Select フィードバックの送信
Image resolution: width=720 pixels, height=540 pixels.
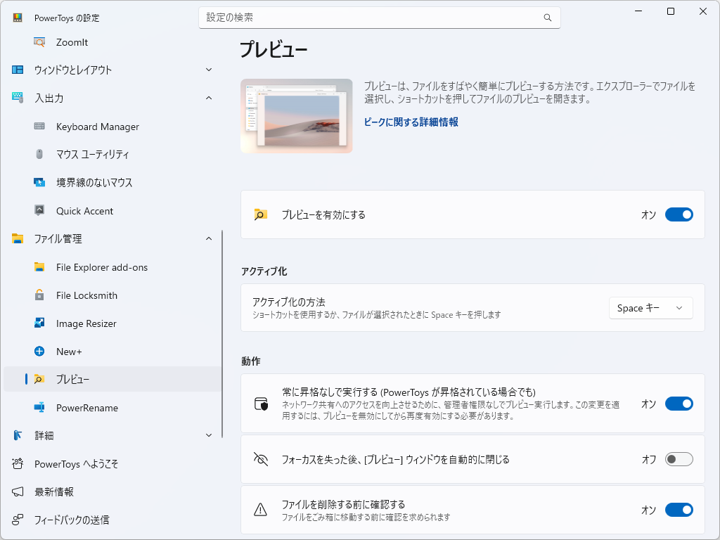tap(72, 520)
